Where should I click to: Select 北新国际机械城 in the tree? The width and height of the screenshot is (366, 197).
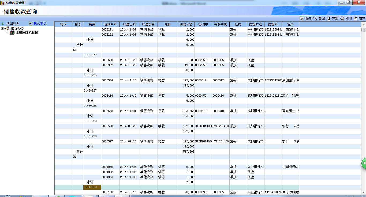tap(27, 33)
